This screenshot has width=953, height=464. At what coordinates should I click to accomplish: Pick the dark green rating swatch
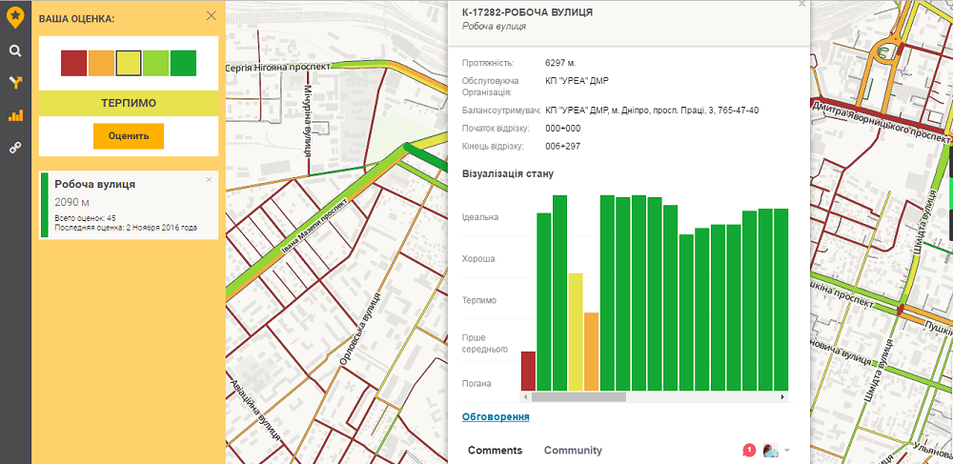click(x=183, y=63)
